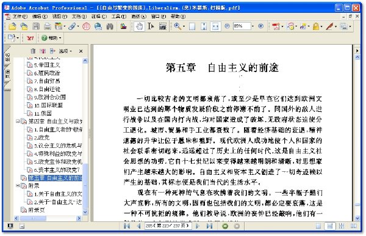Screen dimensions: 366x236
Task: Open the 视图 menu
Action: click(59, 17)
